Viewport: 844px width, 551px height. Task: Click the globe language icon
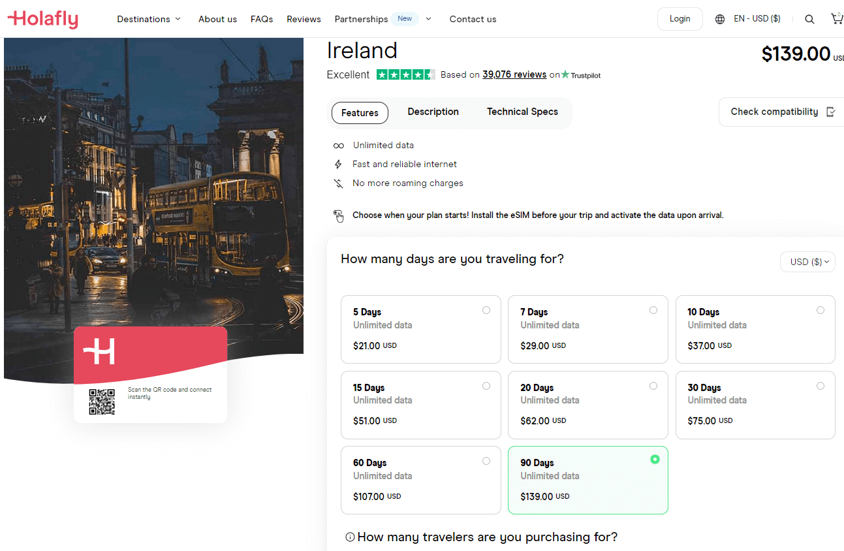720,19
